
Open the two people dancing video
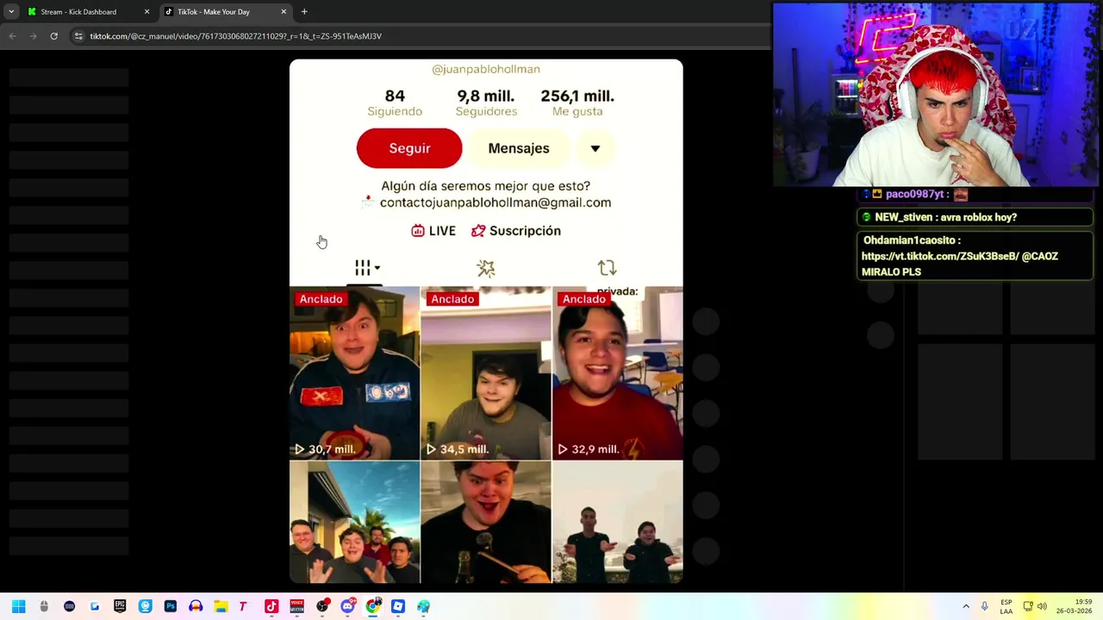tap(618, 523)
